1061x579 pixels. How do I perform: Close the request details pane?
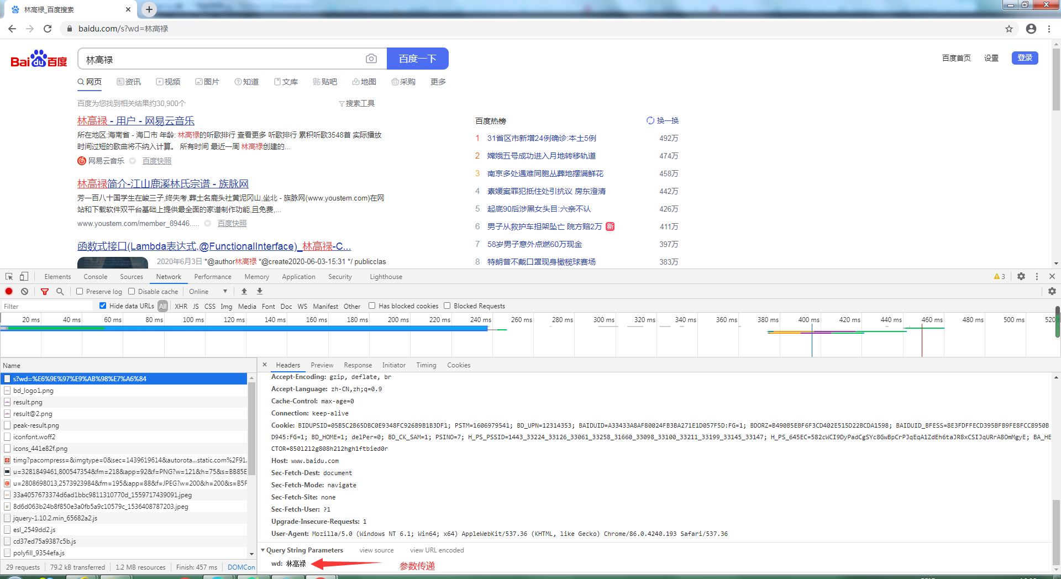(x=265, y=365)
